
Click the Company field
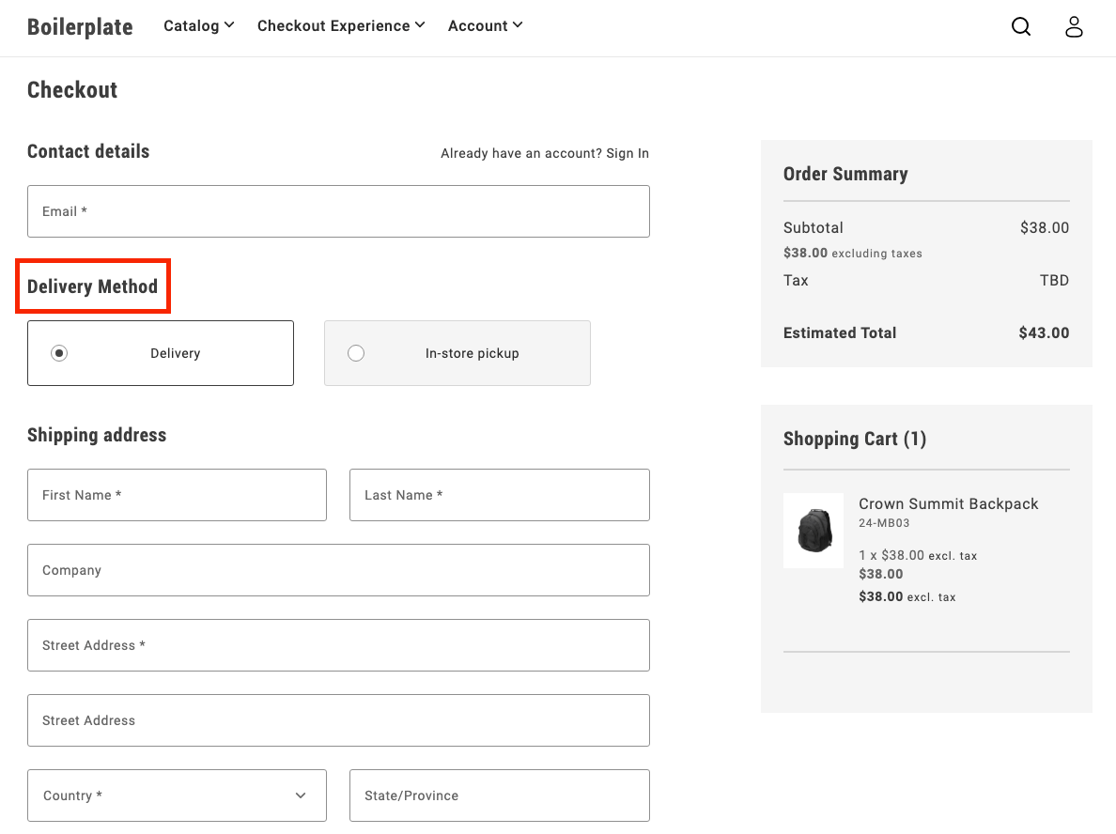pos(338,570)
